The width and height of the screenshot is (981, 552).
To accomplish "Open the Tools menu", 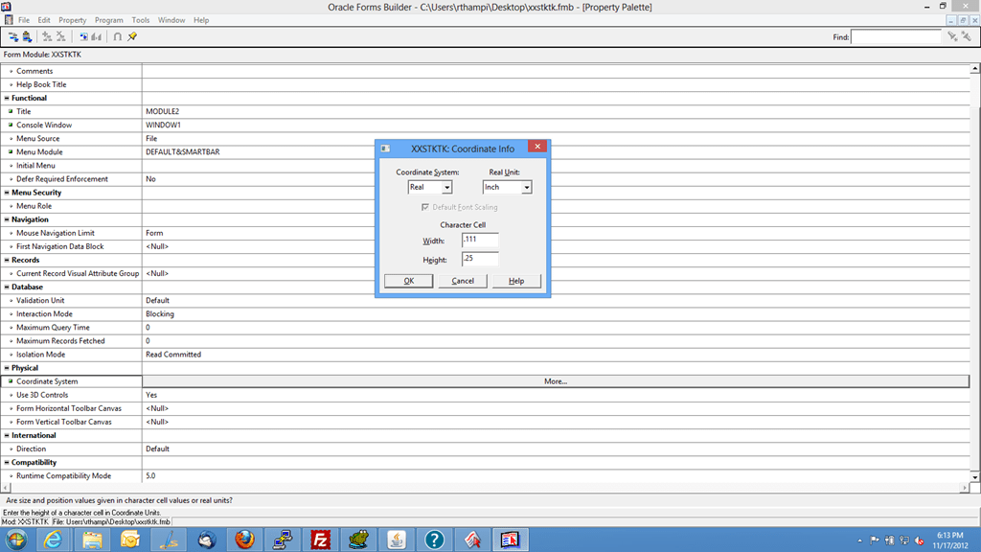I will pyautogui.click(x=141, y=20).
